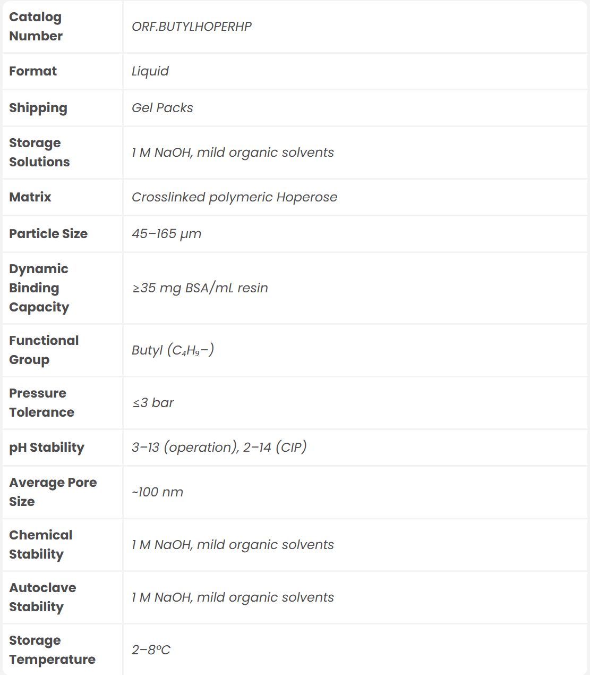
Task: Select Crosslinked polymeric Hoperose matrix value
Action: coord(234,197)
